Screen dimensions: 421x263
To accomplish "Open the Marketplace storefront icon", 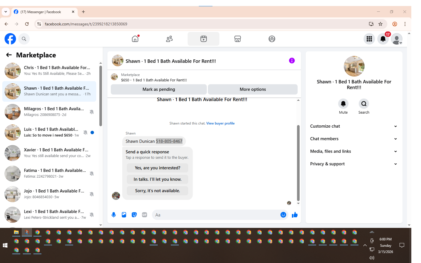I will (238, 39).
